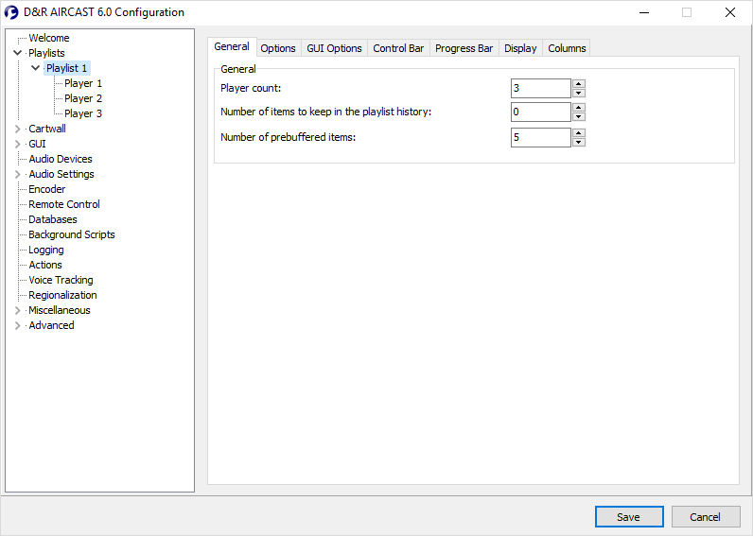Expand the Audio Settings node
753x536 pixels.
tap(17, 174)
